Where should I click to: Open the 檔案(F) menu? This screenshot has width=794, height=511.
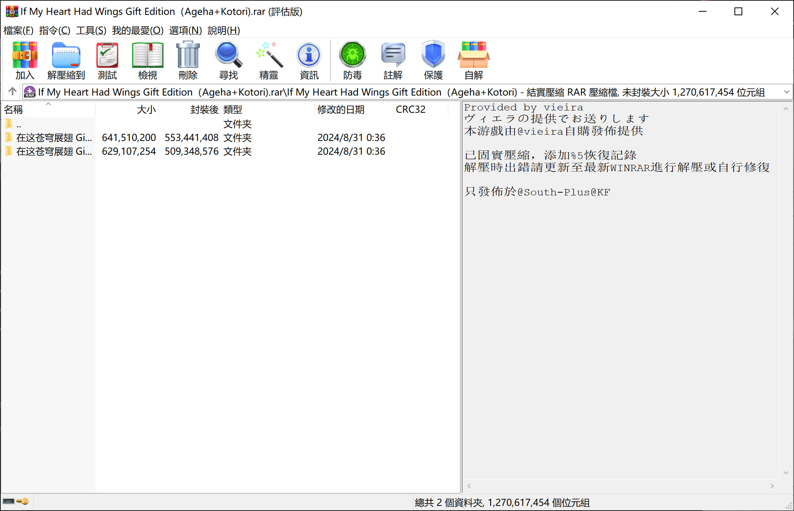pyautogui.click(x=18, y=30)
